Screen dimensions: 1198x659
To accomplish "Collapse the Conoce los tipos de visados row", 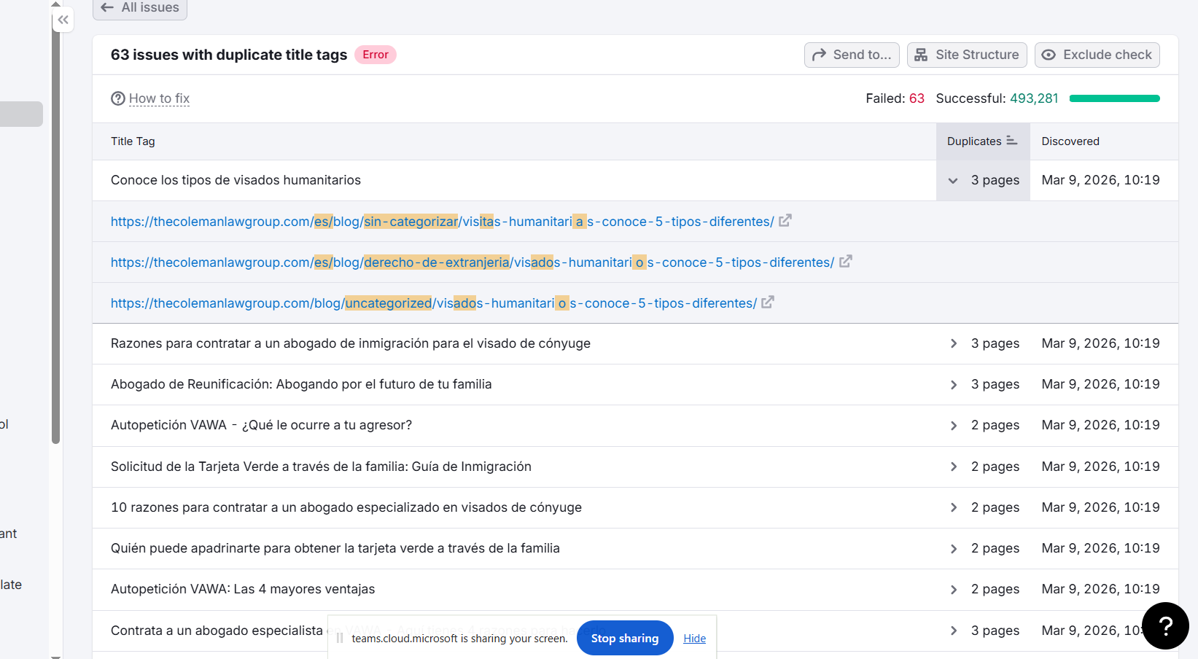I will pos(953,181).
